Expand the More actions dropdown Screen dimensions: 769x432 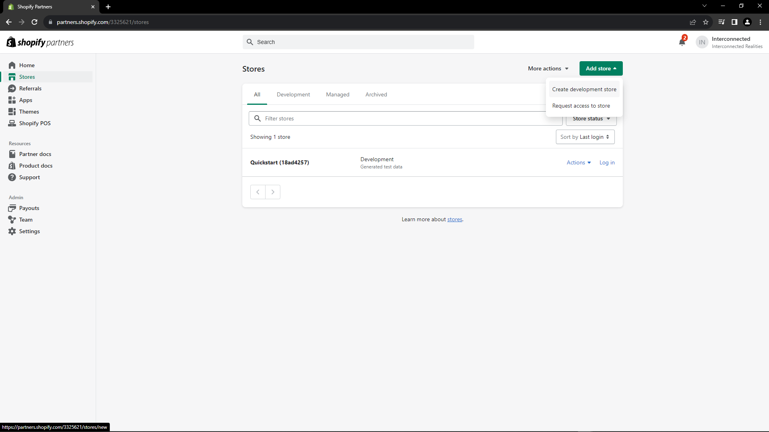[548, 68]
